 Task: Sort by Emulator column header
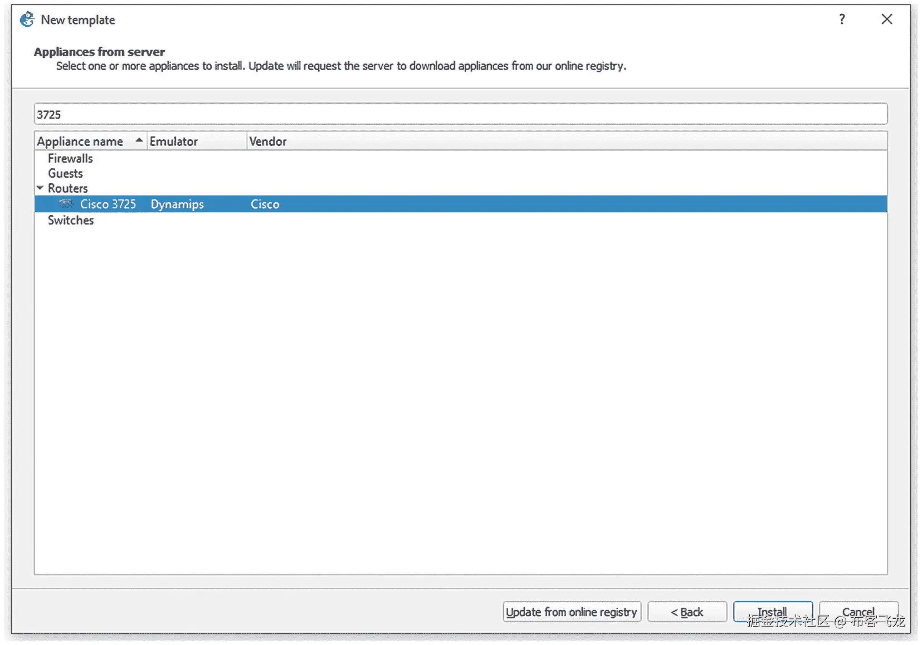point(197,141)
